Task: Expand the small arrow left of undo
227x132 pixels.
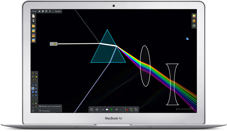Action: point(103,110)
